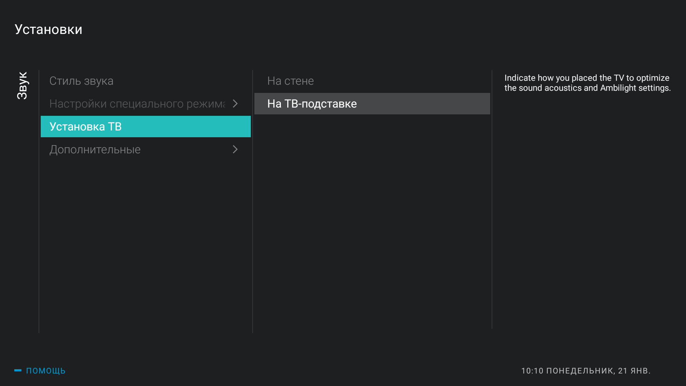Click the vertical Звук section label
Screen dimensions: 686x386
(22, 85)
